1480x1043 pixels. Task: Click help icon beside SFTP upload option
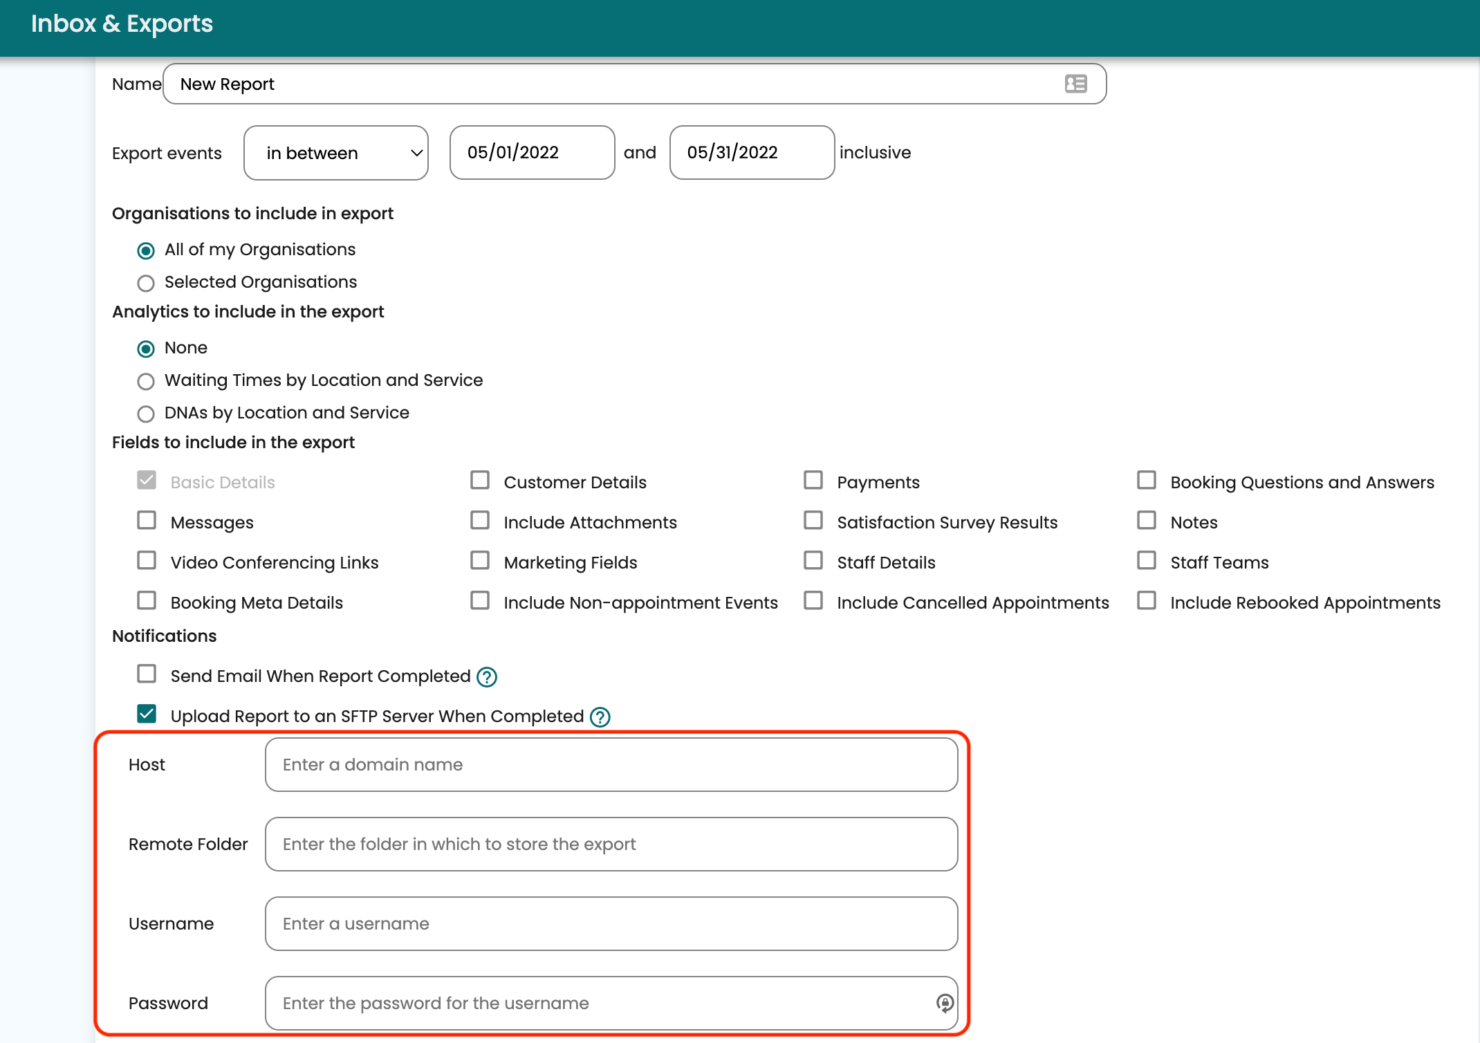(600, 717)
